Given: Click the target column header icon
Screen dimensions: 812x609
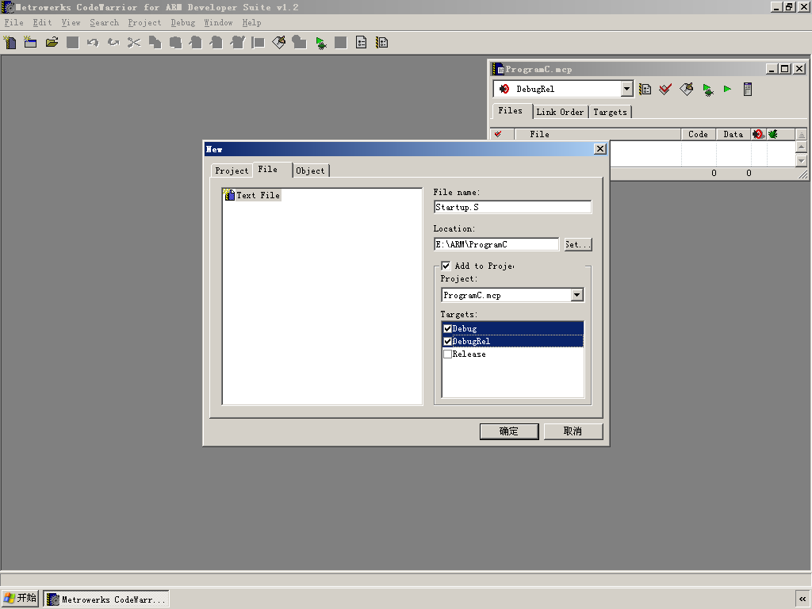Looking at the screenshot, I should point(759,134).
